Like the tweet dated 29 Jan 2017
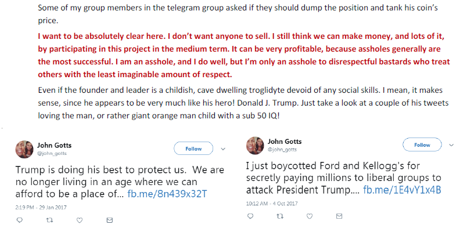The height and width of the screenshot is (235, 467). [80, 220]
